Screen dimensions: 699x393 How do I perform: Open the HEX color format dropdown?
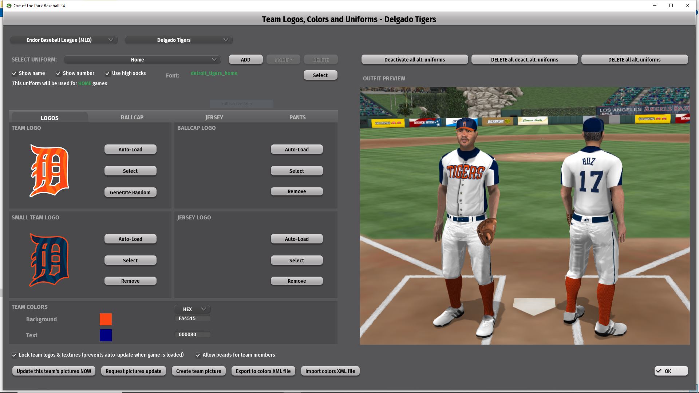point(192,309)
